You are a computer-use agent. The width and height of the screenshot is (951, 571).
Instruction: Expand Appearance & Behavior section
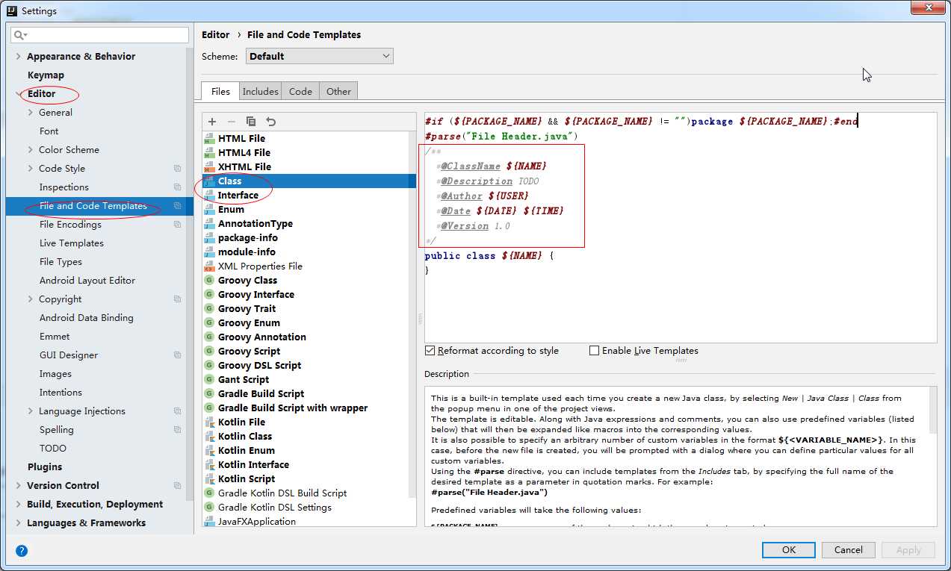click(x=19, y=56)
